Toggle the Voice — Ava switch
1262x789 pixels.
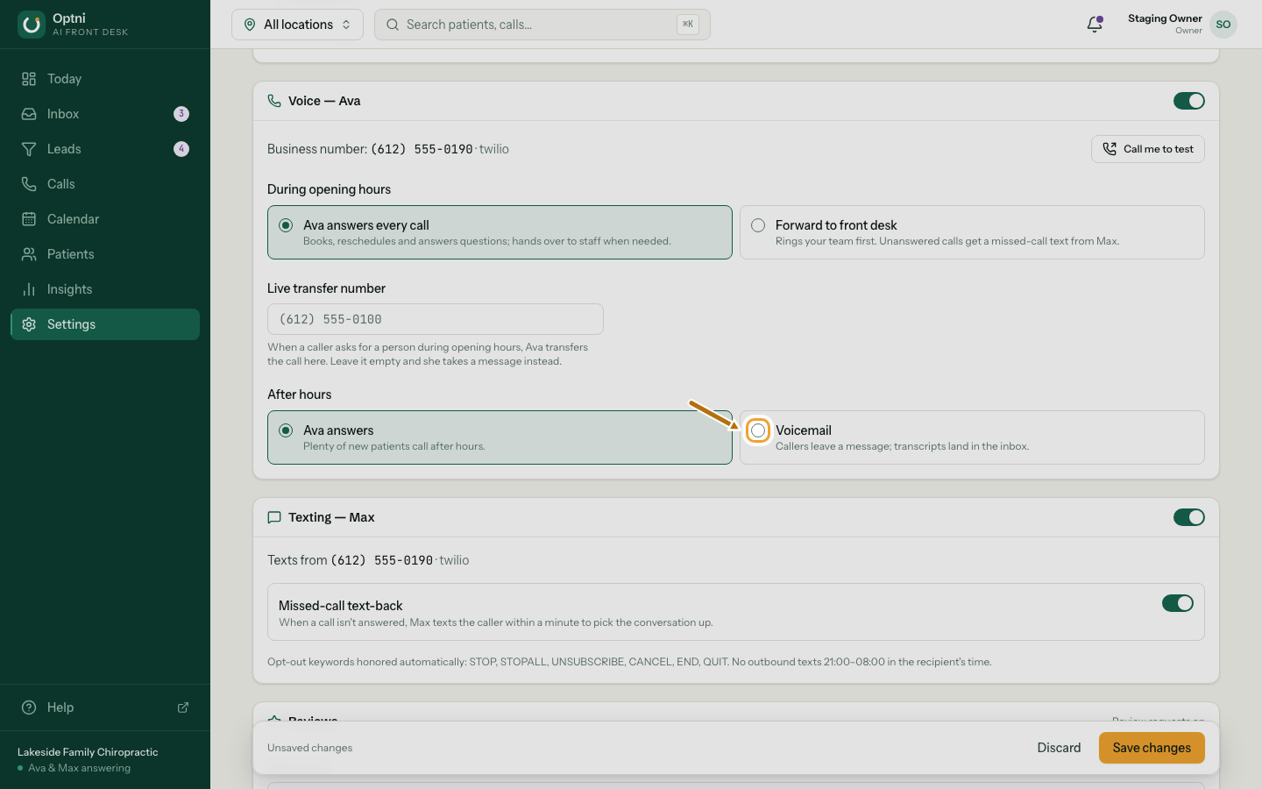[1189, 101]
